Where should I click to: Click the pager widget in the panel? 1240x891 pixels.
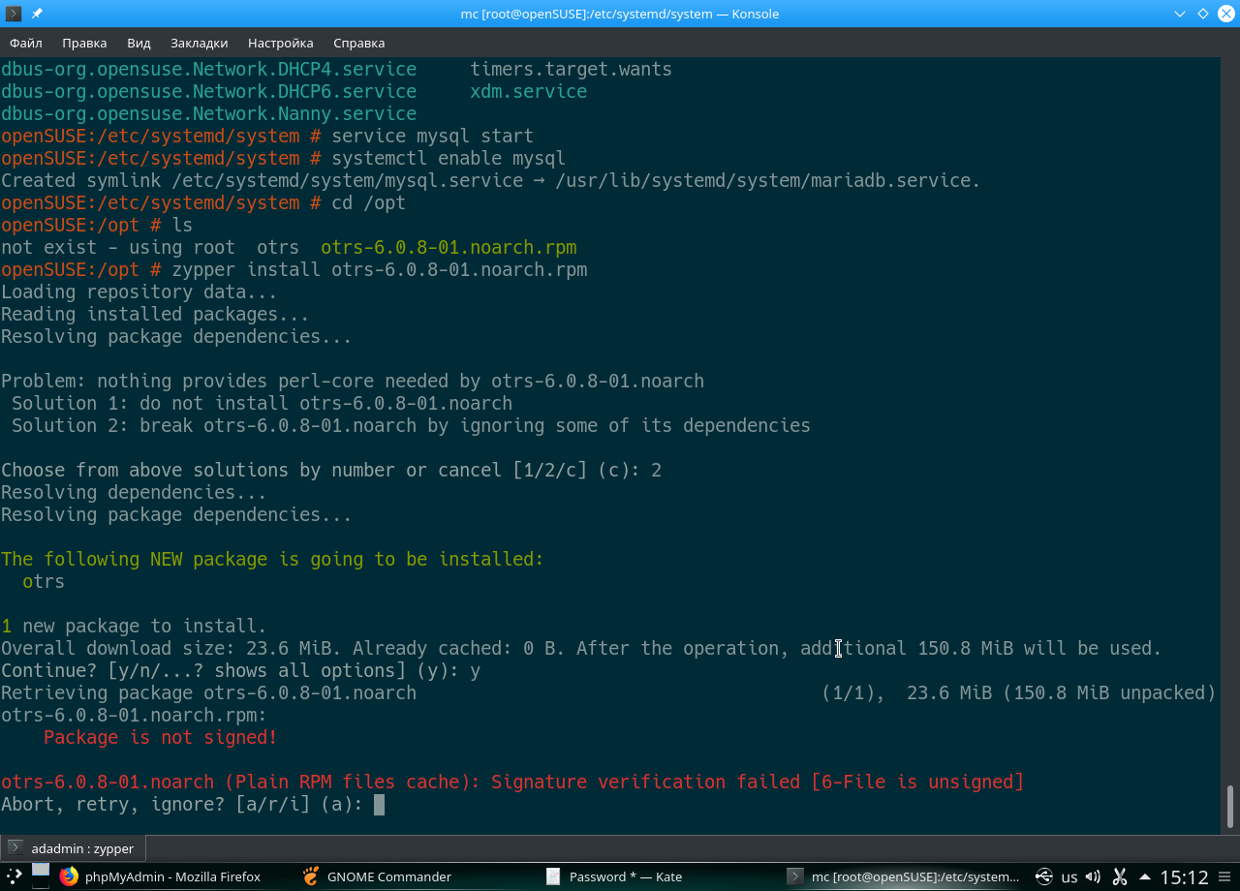pos(40,875)
